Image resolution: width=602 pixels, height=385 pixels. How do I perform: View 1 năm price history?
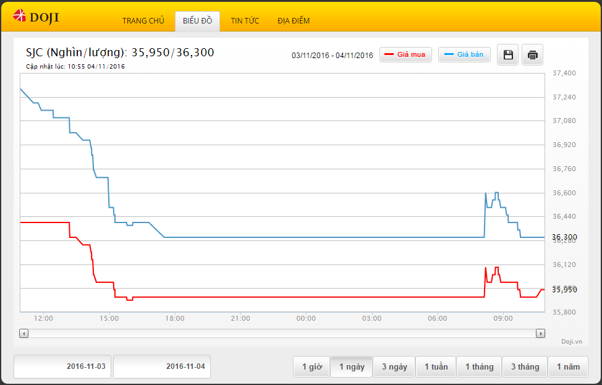tap(568, 367)
